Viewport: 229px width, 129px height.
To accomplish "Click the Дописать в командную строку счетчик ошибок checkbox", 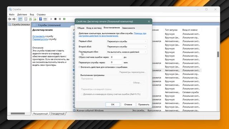I will pos(82,94).
